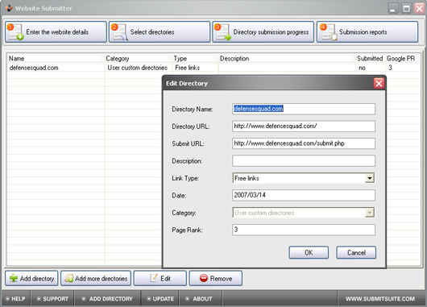
Task: Add a directory with Add directory button
Action: click(x=31, y=278)
